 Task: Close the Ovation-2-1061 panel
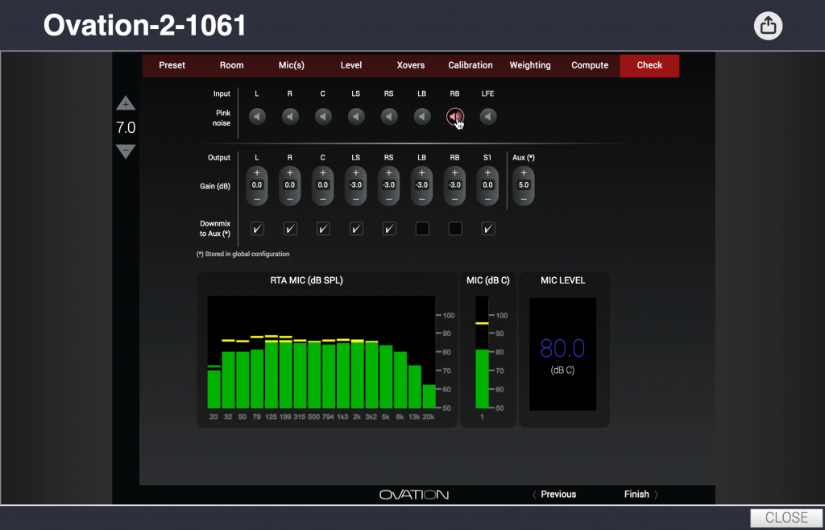pyautogui.click(x=786, y=517)
